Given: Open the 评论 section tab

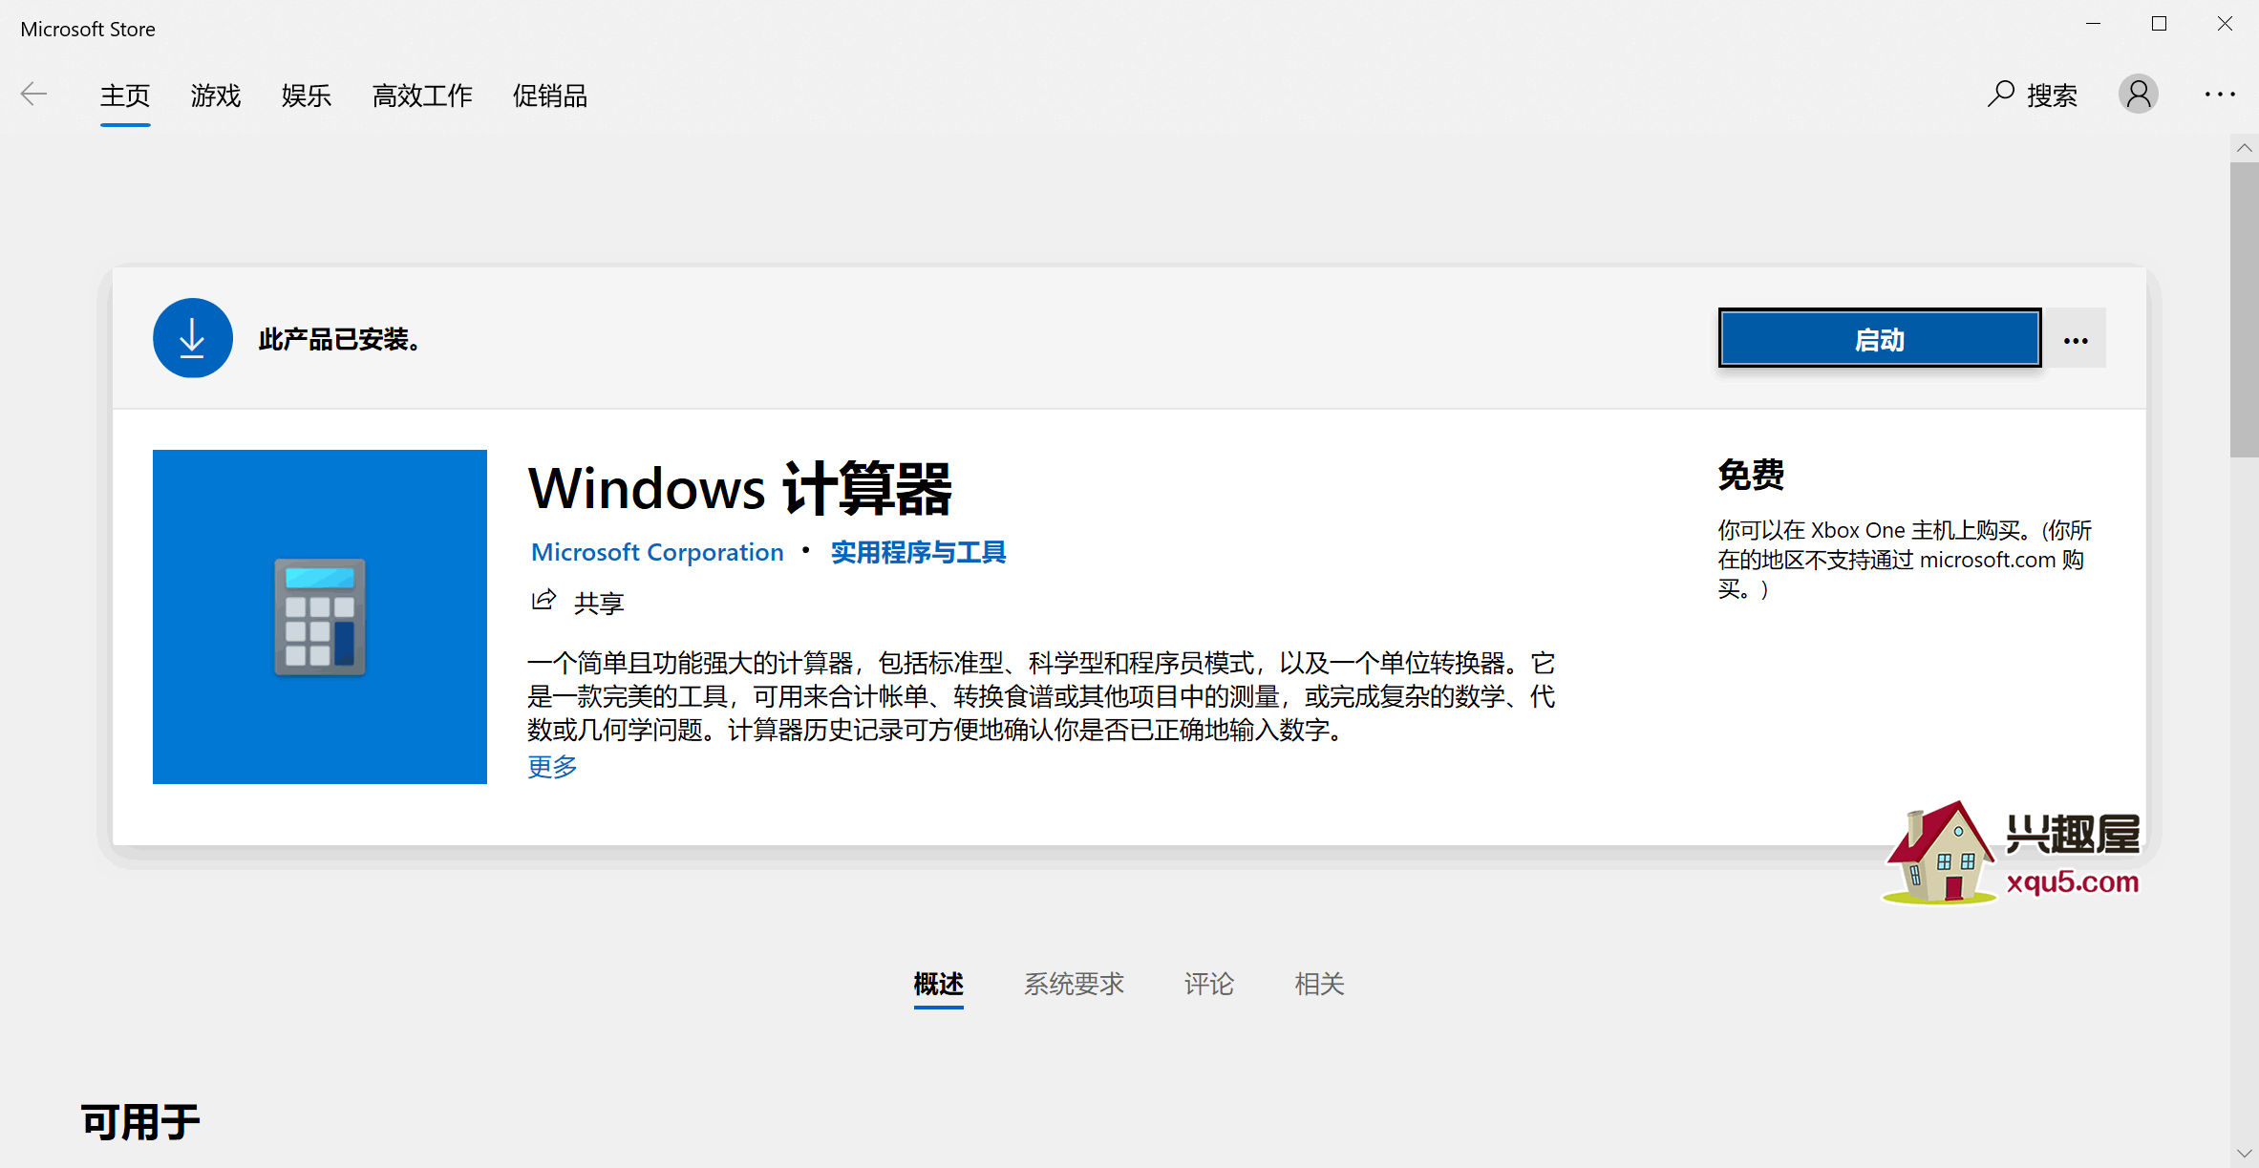Looking at the screenshot, I should pyautogui.click(x=1209, y=984).
